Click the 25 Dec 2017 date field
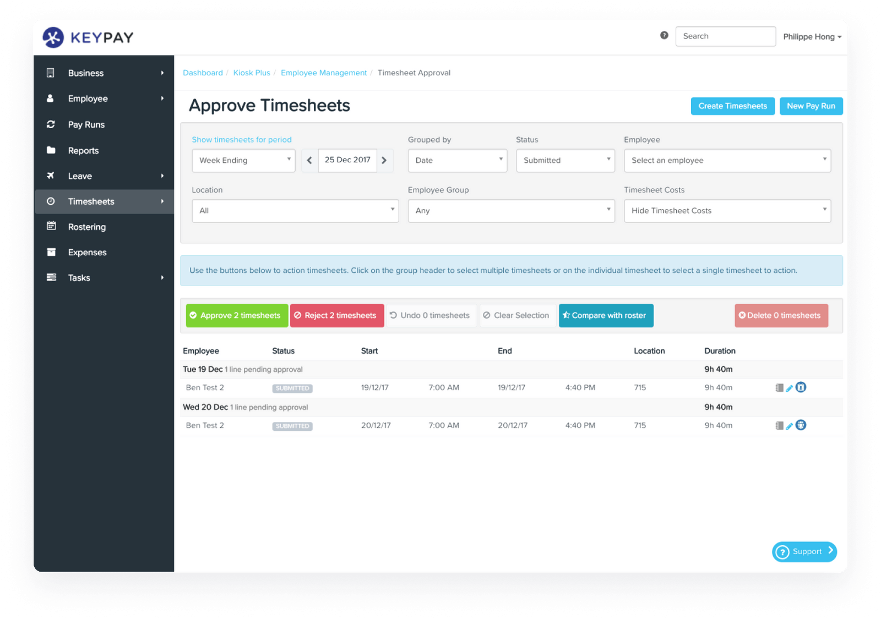Screen dimensions: 881x619 coord(347,160)
